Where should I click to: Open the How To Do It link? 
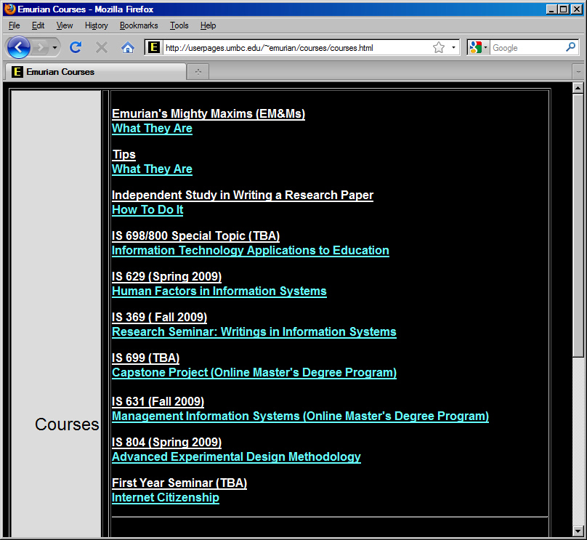(x=147, y=210)
